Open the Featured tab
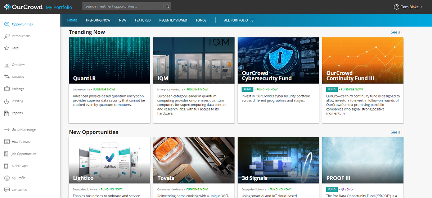 143,20
